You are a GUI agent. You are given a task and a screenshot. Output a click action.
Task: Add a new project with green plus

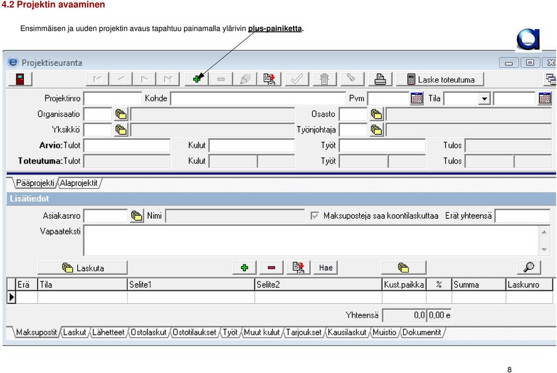point(197,79)
